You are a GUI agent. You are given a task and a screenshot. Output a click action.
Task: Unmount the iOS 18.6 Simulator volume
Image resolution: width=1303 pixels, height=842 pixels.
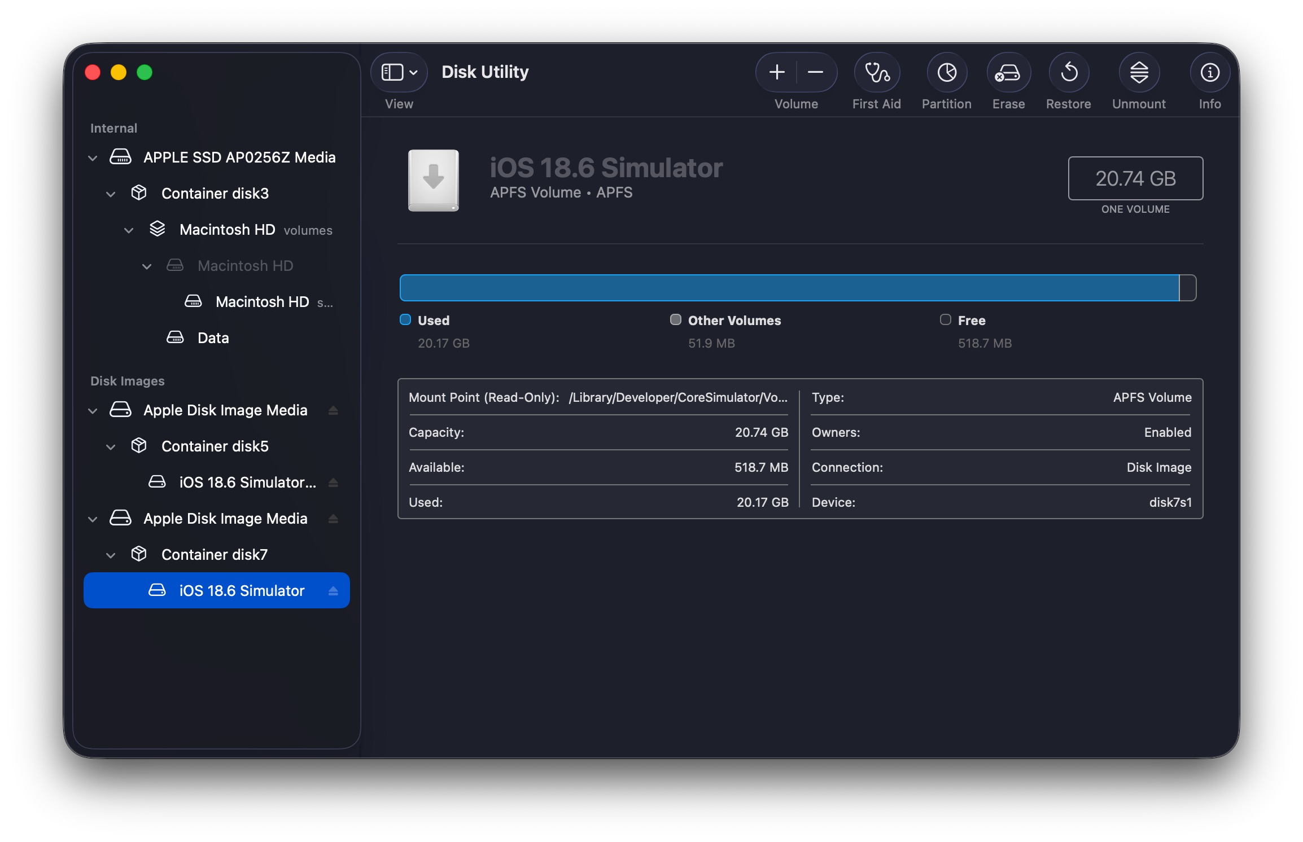[1139, 72]
